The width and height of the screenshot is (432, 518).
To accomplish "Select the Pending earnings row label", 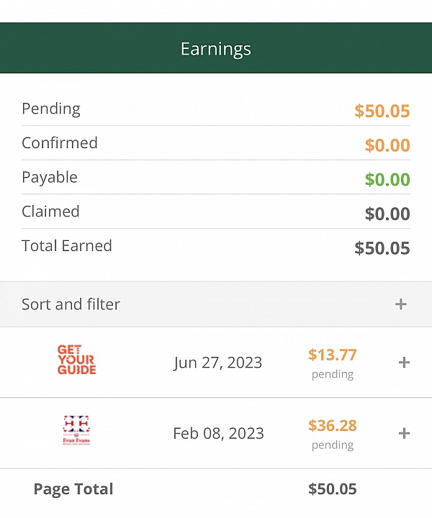I will 51,109.
